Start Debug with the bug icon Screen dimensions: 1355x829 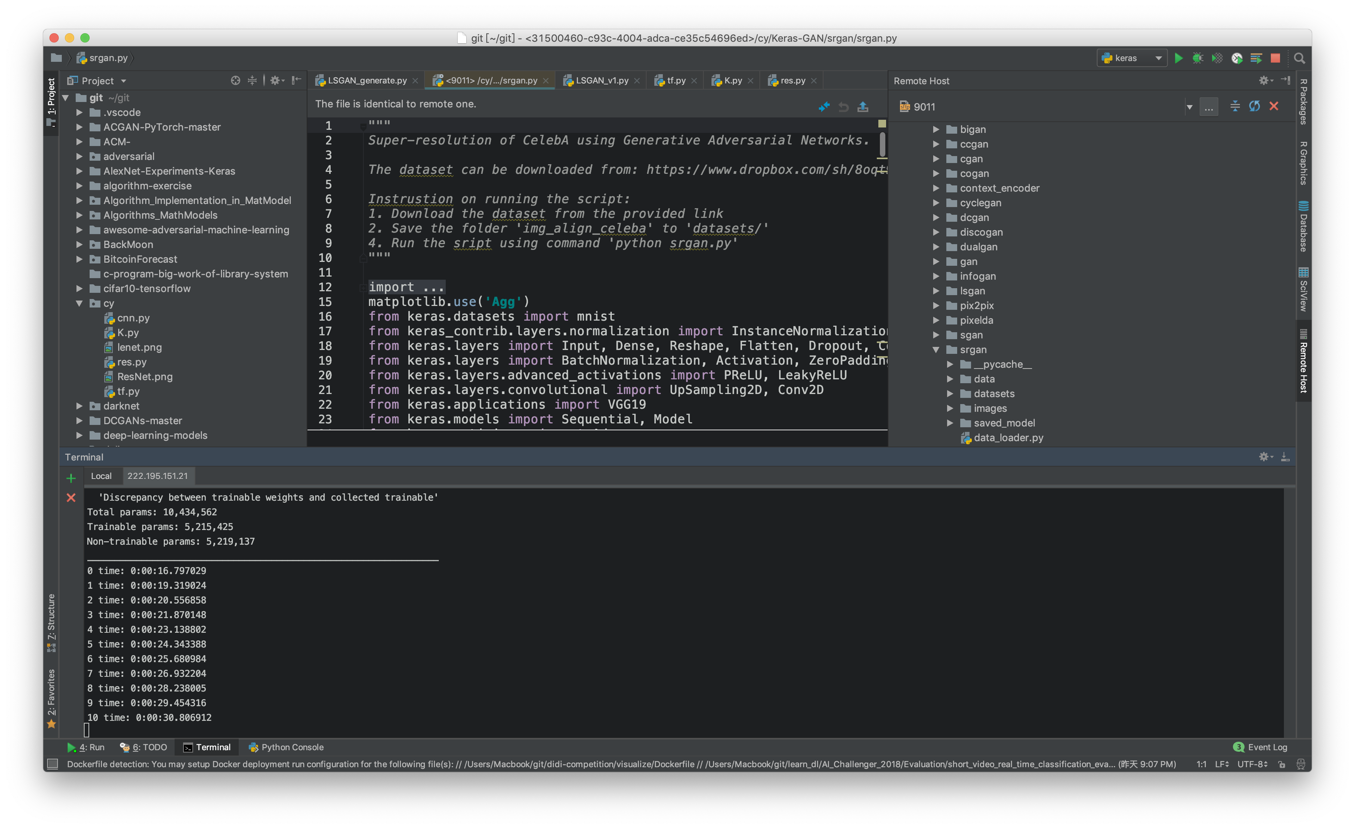1197,58
